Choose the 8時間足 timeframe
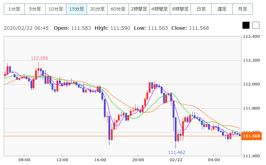266x165 pixels. click(x=180, y=9)
